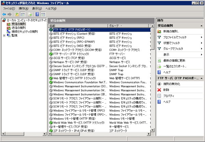Expand the 監視 tree node
Image resolution: width=205 pixels, height=142 pixels.
pyautogui.click(x=4, y=35)
